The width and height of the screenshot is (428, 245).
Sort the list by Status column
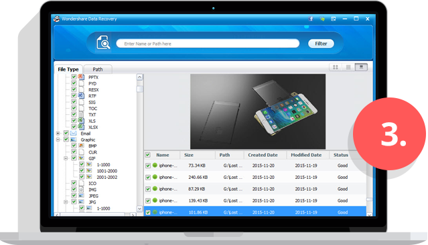(341, 155)
